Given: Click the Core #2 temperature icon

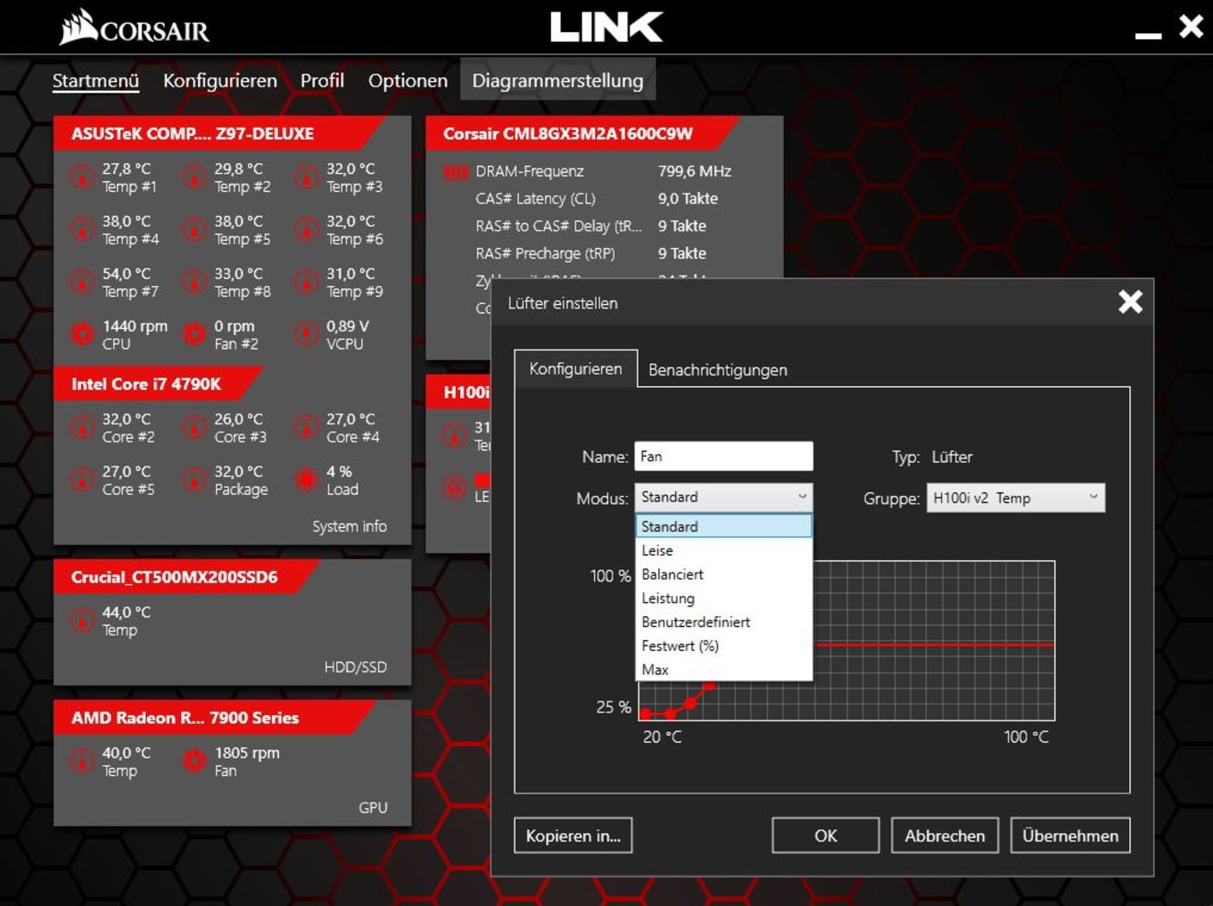Looking at the screenshot, I should click(82, 428).
